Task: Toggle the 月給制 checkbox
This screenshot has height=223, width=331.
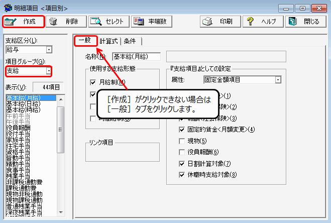Action: coord(92,82)
